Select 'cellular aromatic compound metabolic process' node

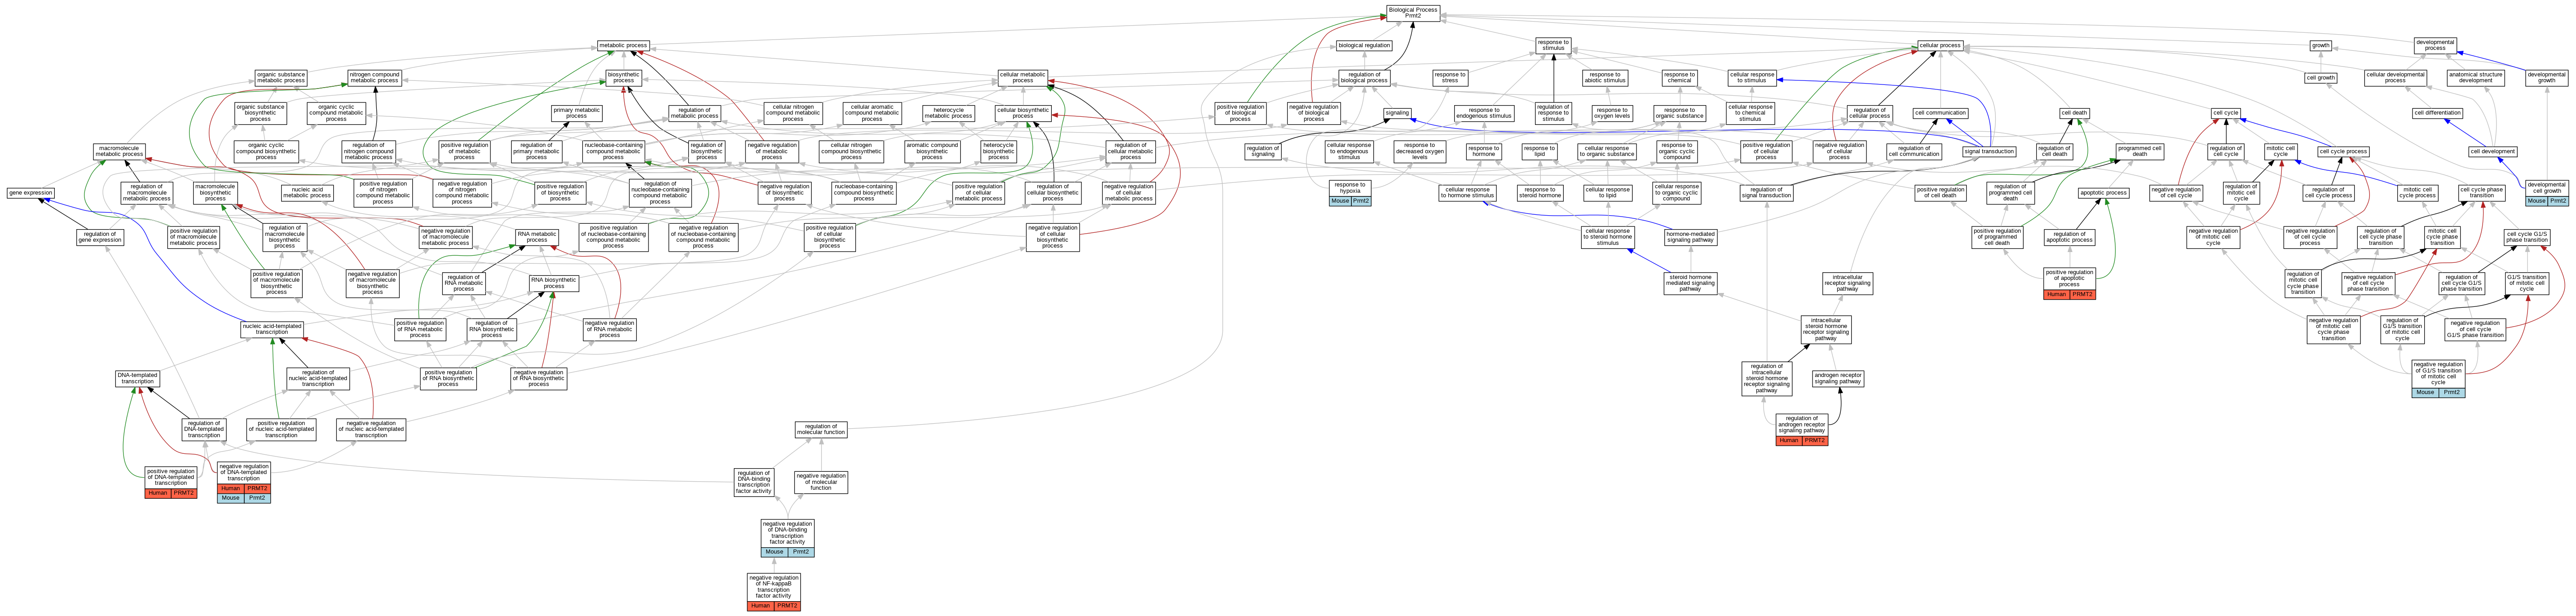pyautogui.click(x=872, y=113)
